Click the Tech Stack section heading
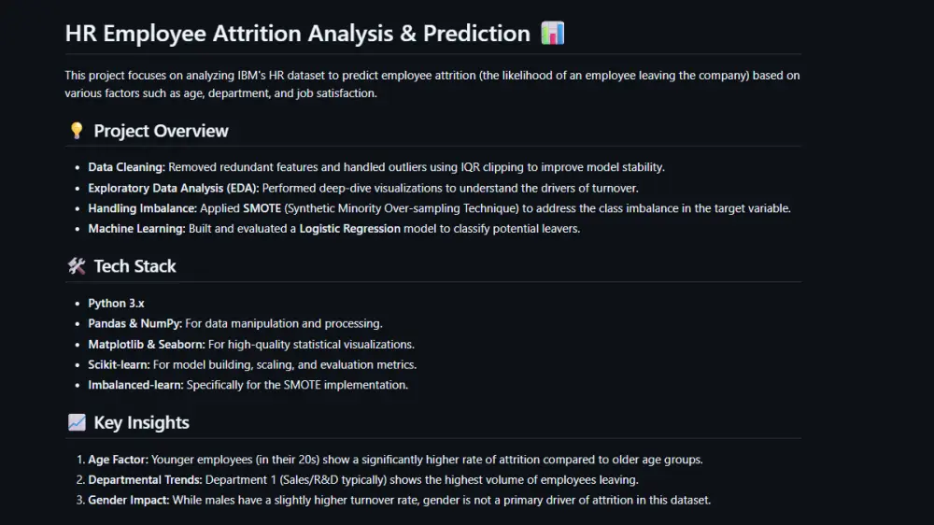This screenshot has width=934, height=525. tap(134, 266)
